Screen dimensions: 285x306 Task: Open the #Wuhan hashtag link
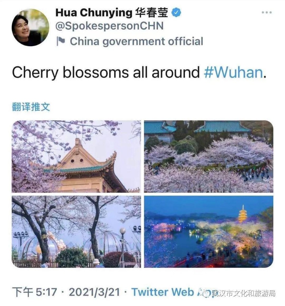pos(233,72)
